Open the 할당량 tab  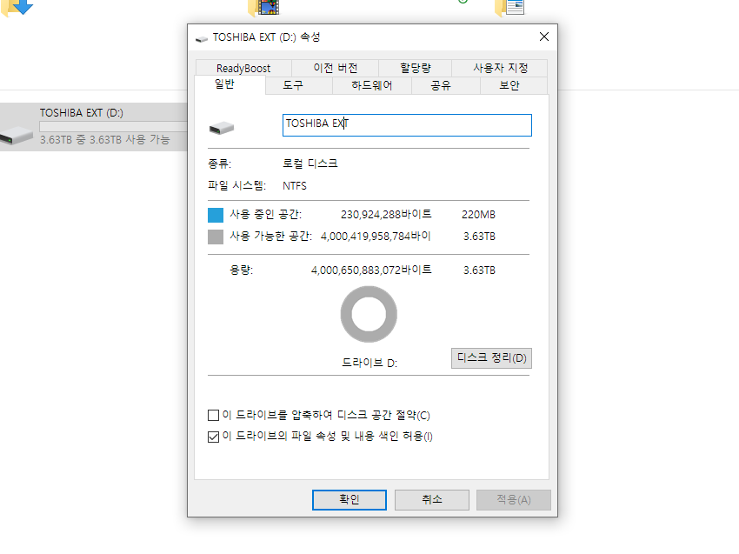coord(416,68)
